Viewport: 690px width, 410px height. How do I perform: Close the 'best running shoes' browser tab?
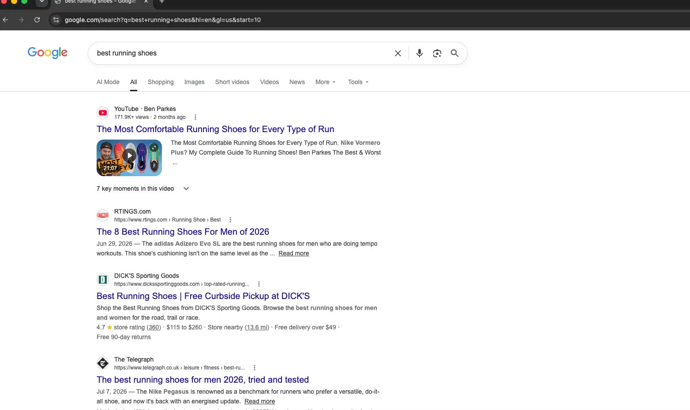click(x=146, y=2)
